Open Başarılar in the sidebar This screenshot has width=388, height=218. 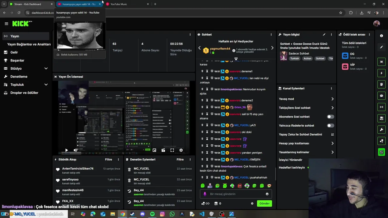coord(26,61)
